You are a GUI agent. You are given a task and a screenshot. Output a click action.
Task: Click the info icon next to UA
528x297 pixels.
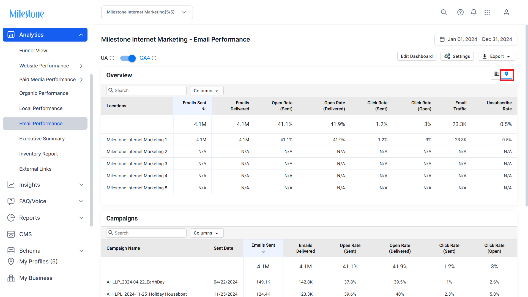click(112, 58)
